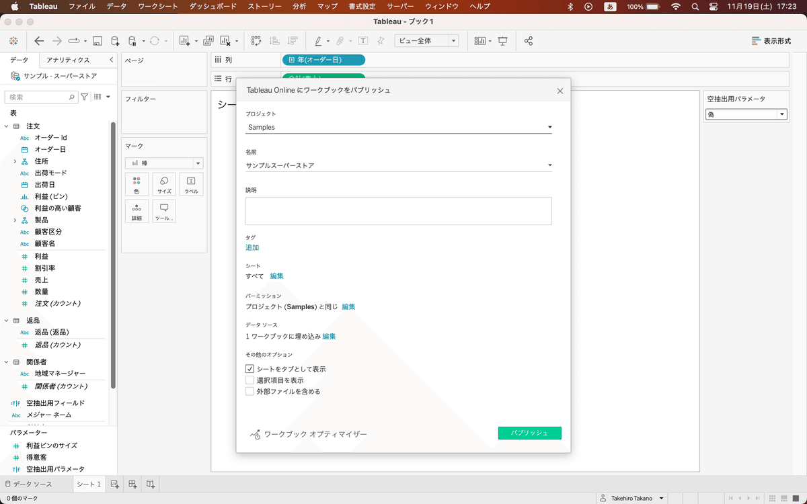Switch to the アナリティクス tab
Image resolution: width=807 pixels, height=504 pixels.
coord(68,60)
